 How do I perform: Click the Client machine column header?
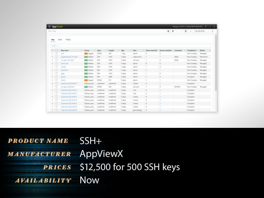[x=151, y=50]
